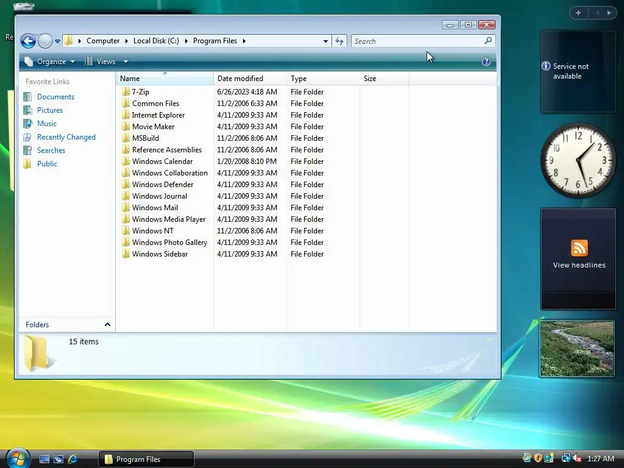Click the slideshow stream photo gadget
Image resolution: width=624 pixels, height=468 pixels.
coord(576,348)
